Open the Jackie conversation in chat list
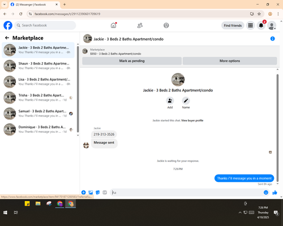 [38, 50]
